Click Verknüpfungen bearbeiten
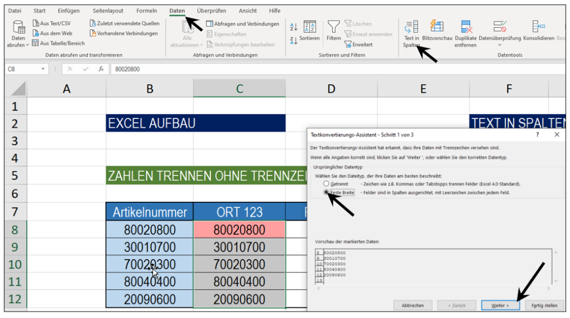This screenshot has height=318, width=570. click(240, 44)
